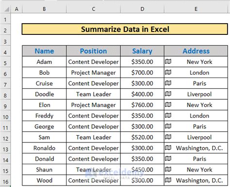
Task: Select the cell containing Shaun
Action: pyautogui.click(x=44, y=170)
